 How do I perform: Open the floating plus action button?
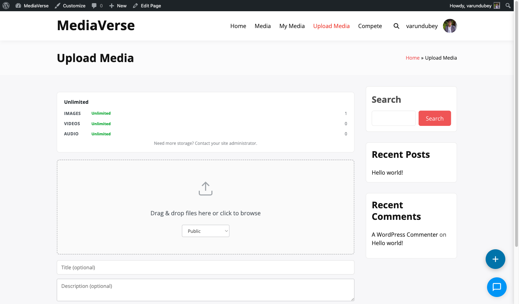pos(495,259)
